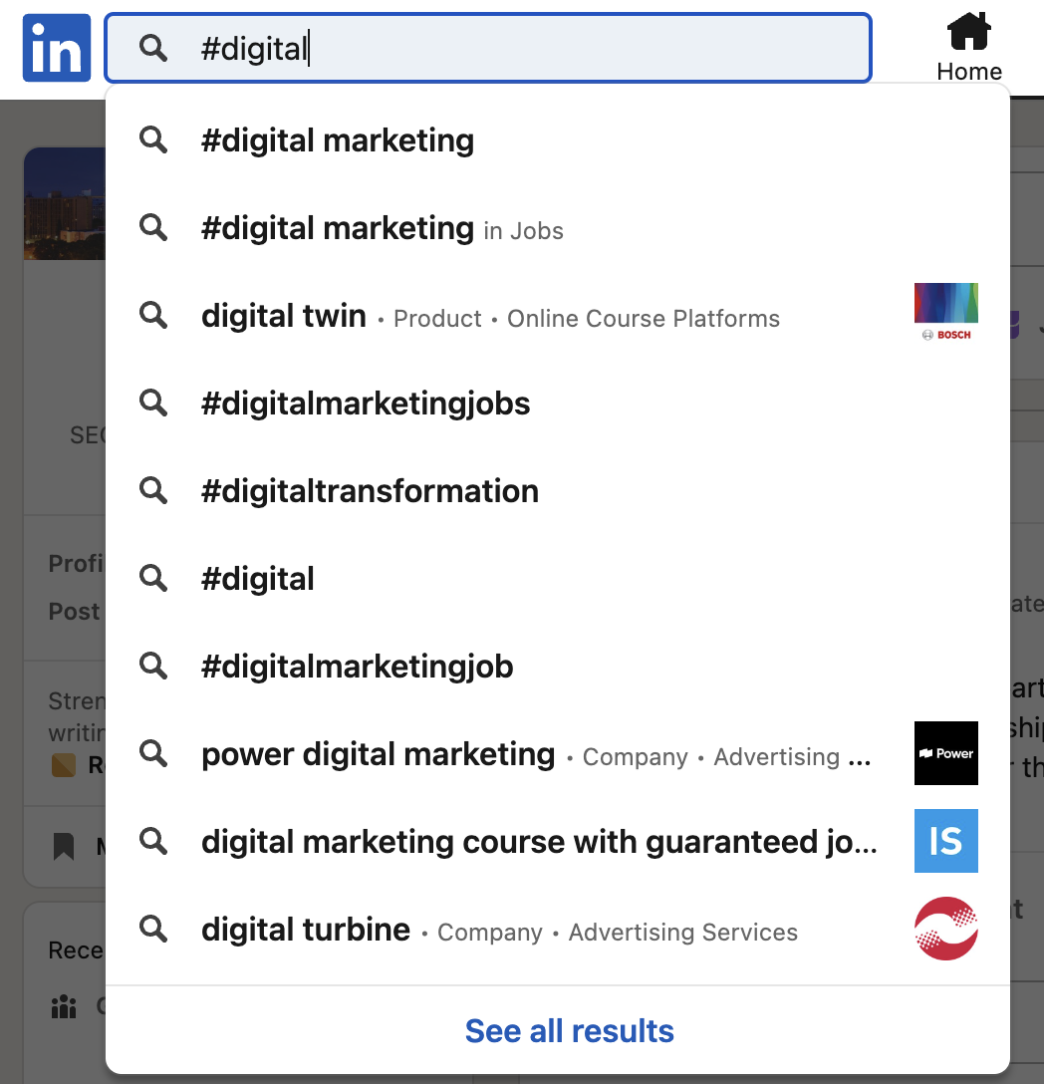
Task: Click the LinkedIn logo in the top bar
Action: click(56, 47)
